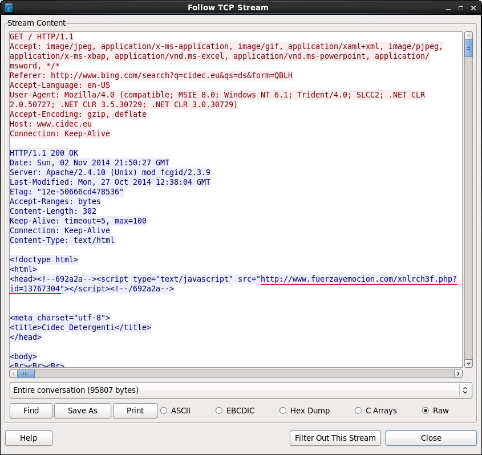Open Help for this dialog
This screenshot has height=455, width=482.
coord(29,438)
